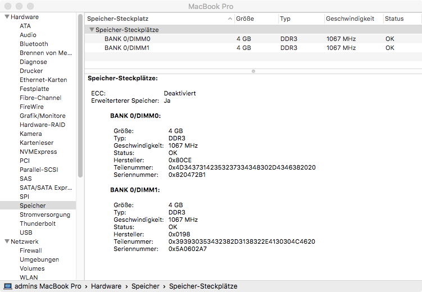Screen dimensions: 422x292
Task: Sort by the Typ column header
Action: click(301, 19)
